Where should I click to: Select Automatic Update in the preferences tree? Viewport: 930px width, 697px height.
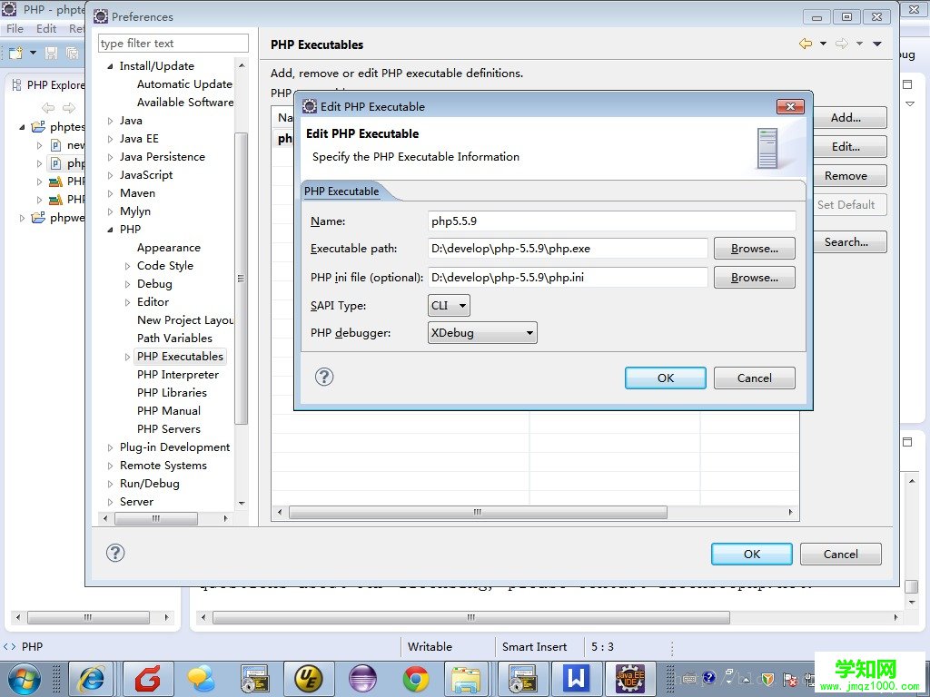coord(184,84)
